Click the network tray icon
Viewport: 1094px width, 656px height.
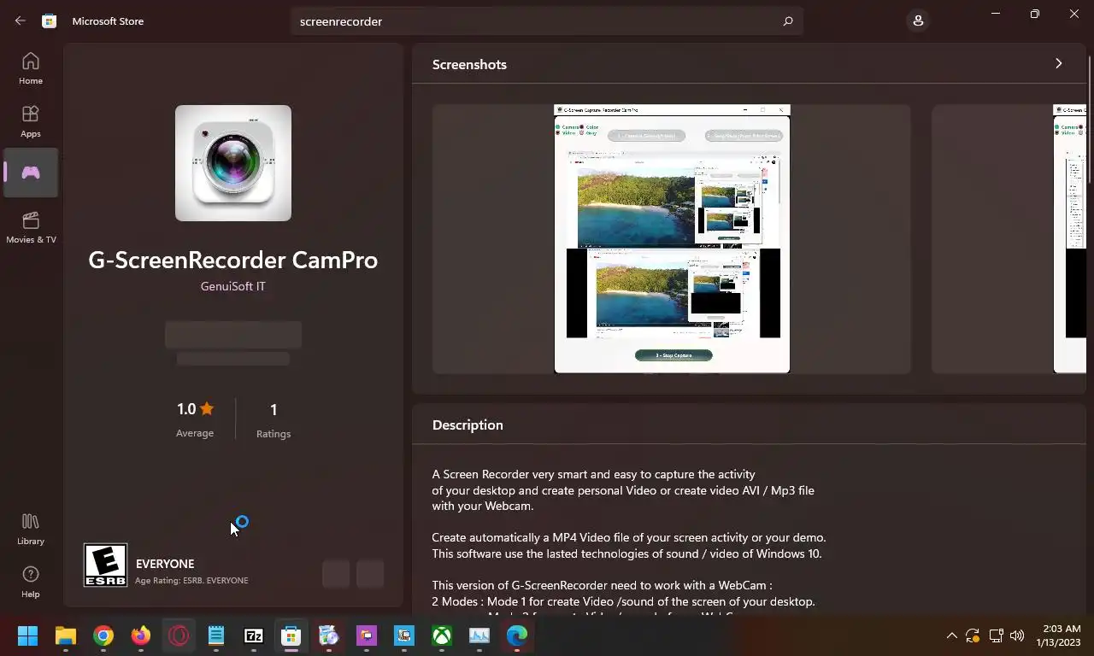(995, 635)
